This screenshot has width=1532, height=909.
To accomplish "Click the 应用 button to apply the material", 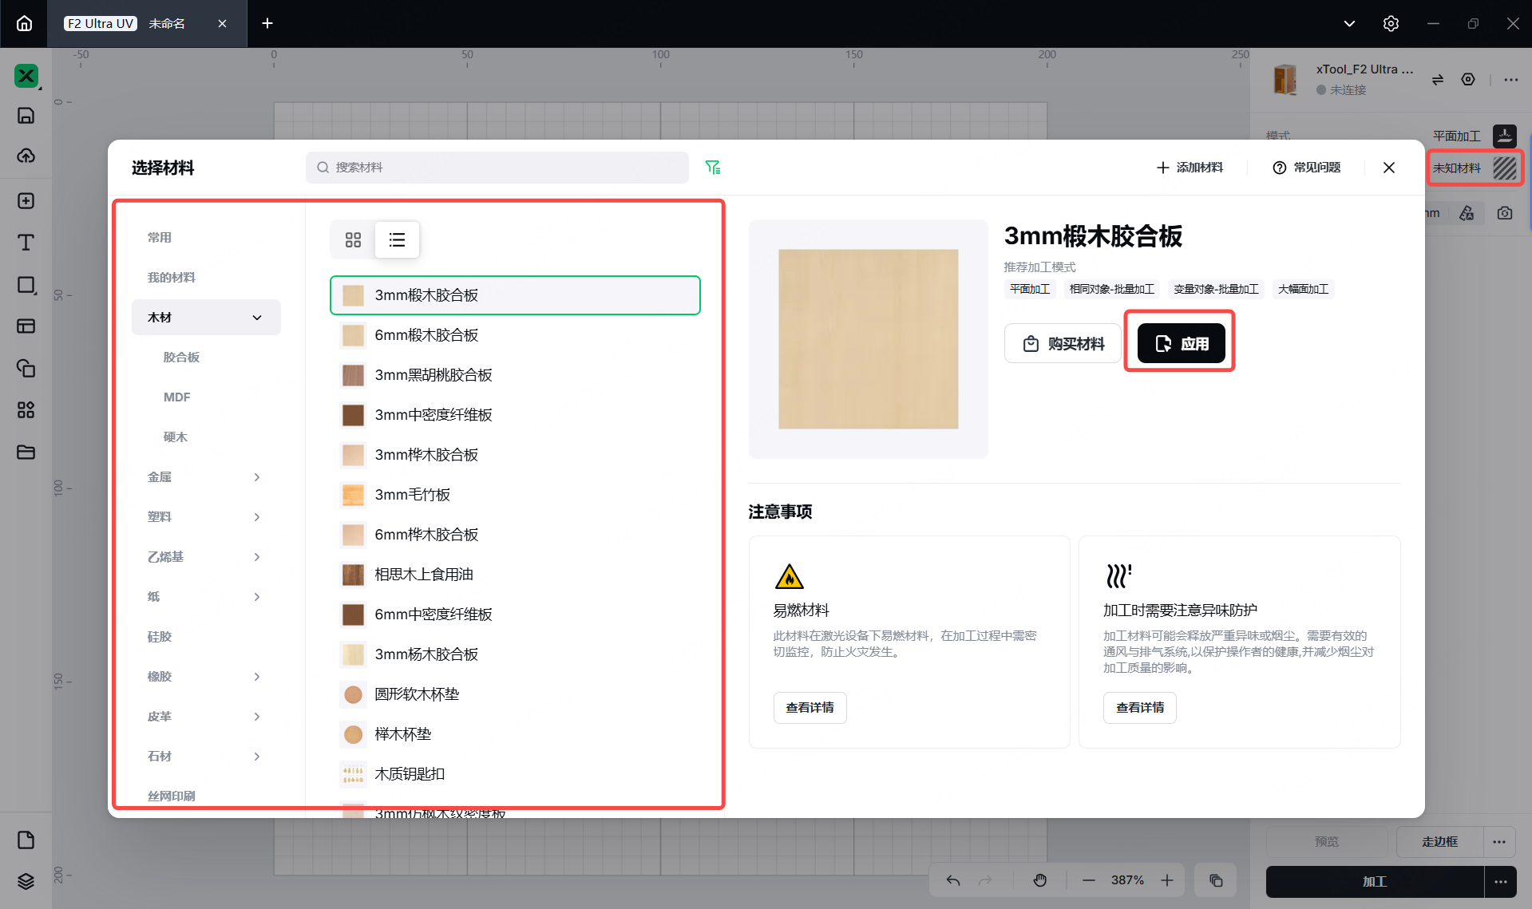I will pos(1181,344).
